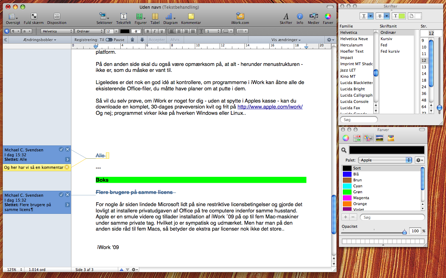Viewport: 446px width, 278px height.
Task: Open the 125% zoom dropdown
Action: (14, 270)
